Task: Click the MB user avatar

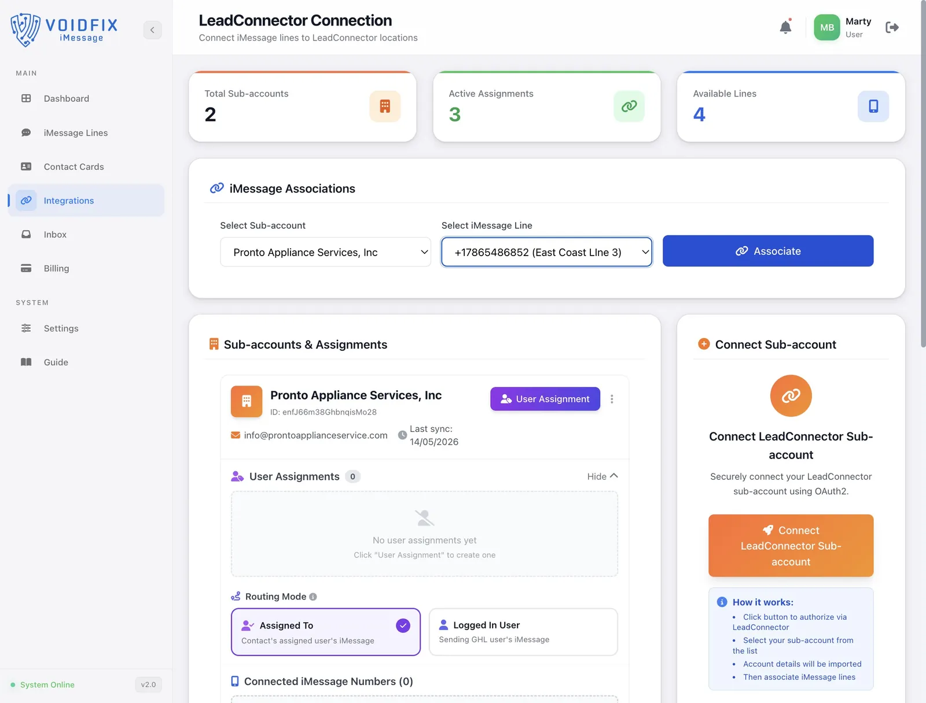Action: (827, 27)
